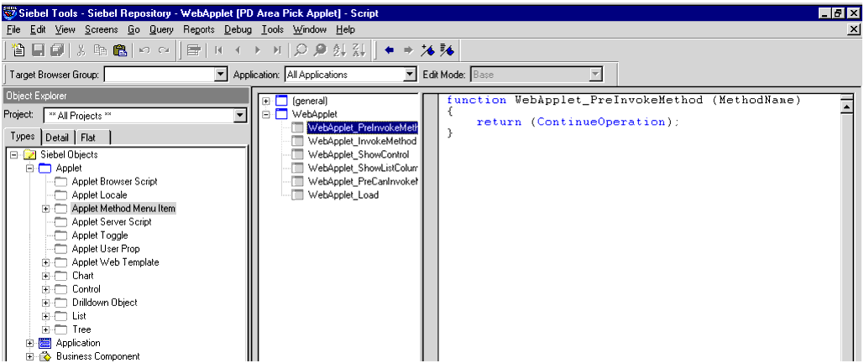Go to the last record icon
The image size is (864, 363).
276,50
